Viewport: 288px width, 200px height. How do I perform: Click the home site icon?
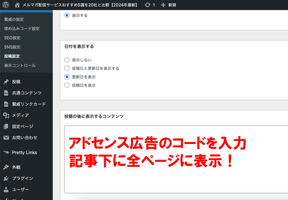click(x=17, y=5)
